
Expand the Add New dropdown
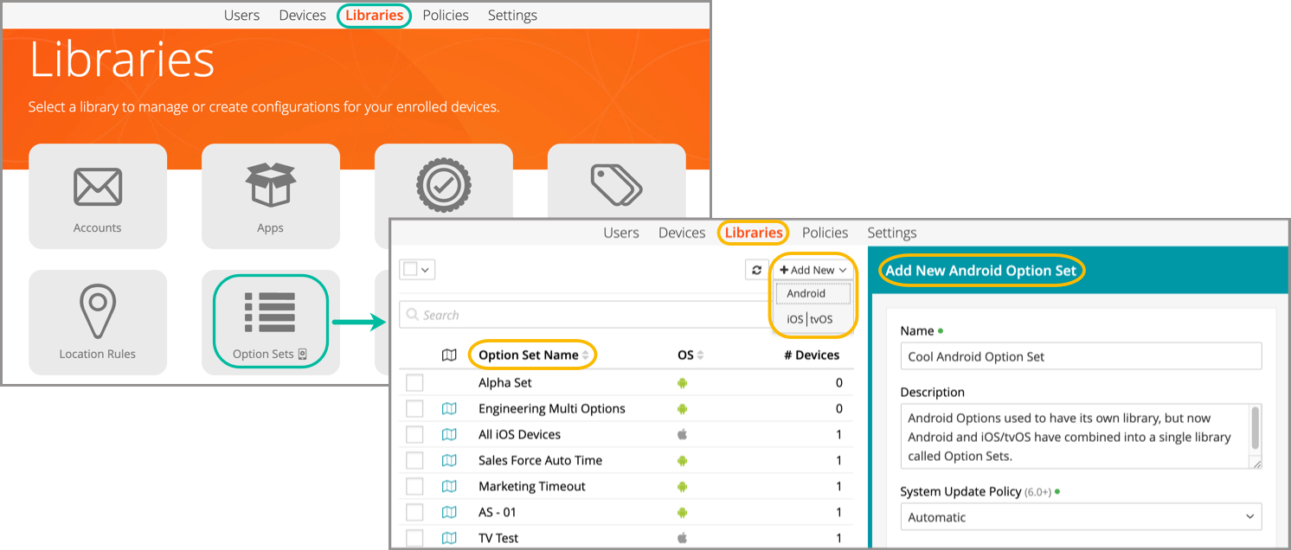(812, 270)
